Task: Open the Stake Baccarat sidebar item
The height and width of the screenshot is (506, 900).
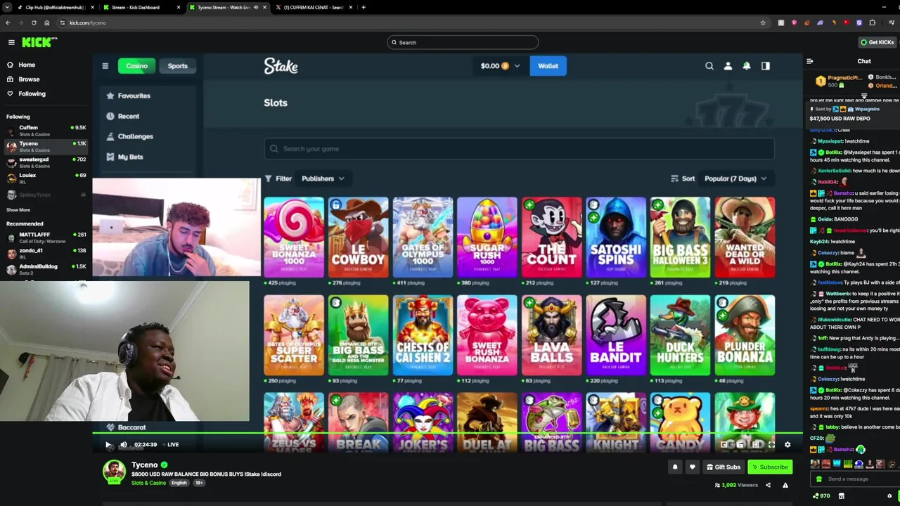Action: coord(125,427)
